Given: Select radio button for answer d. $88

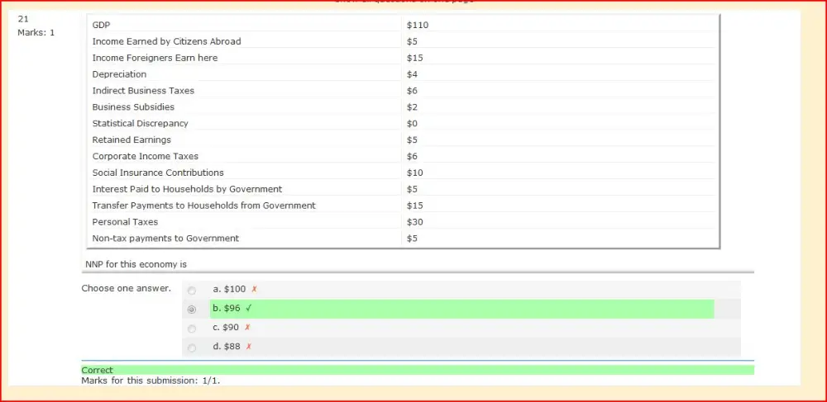Looking at the screenshot, I should pyautogui.click(x=192, y=348).
